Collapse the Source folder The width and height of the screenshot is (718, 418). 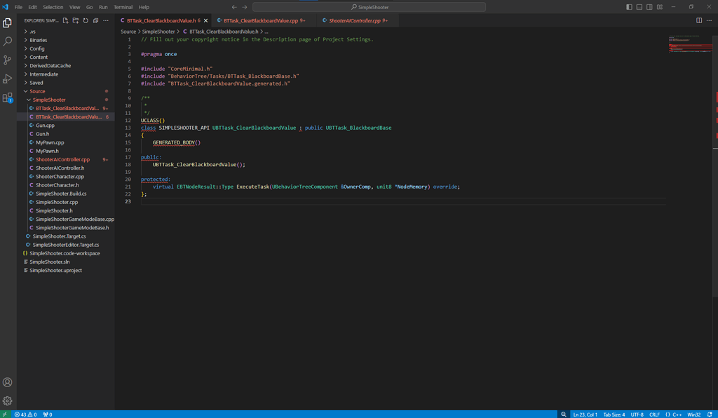point(37,91)
